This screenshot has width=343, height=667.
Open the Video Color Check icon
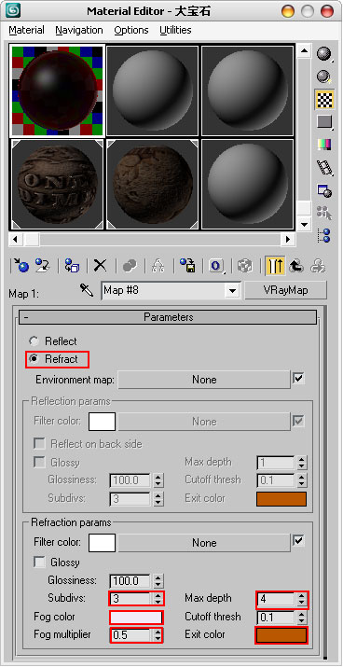[324, 145]
